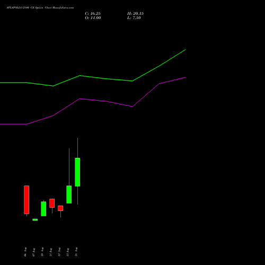The image size is (265, 265).
Task: Select the 06 Aug red candlestick
Action: pos(26,200)
